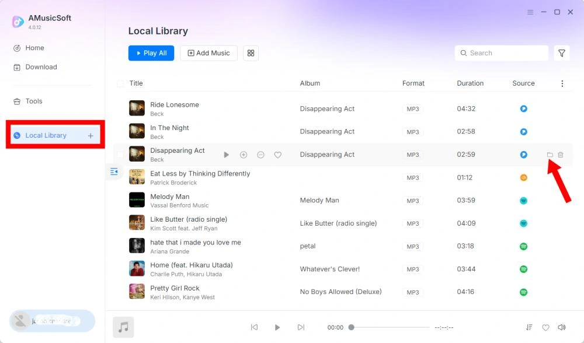The height and width of the screenshot is (343, 584).
Task: Open output folder for Disappearing Act
Action: tap(550, 155)
